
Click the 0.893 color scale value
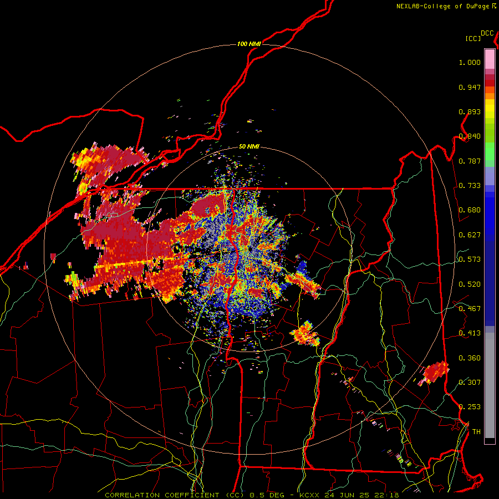coord(470,111)
